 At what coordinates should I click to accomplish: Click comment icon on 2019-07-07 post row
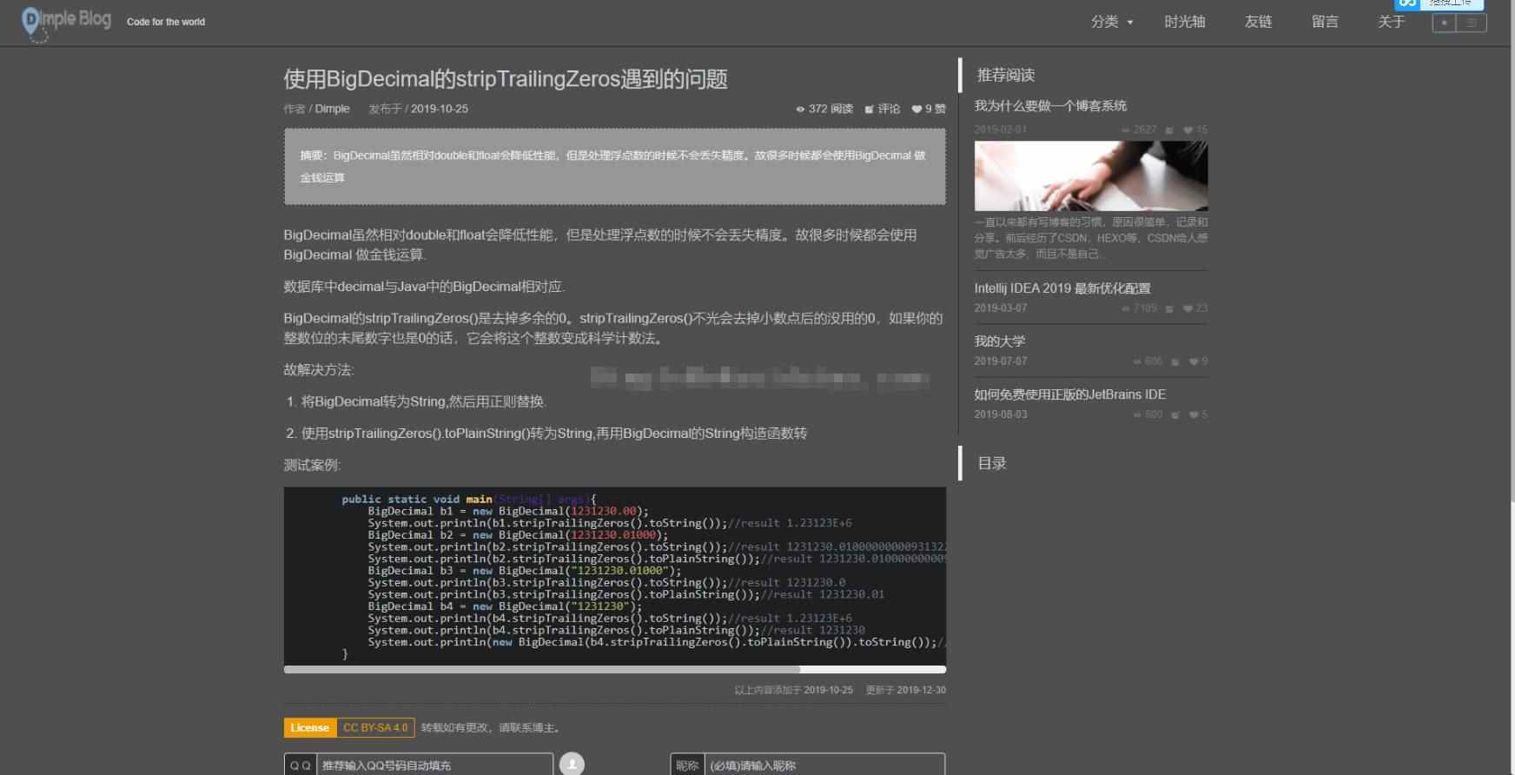point(1175,361)
